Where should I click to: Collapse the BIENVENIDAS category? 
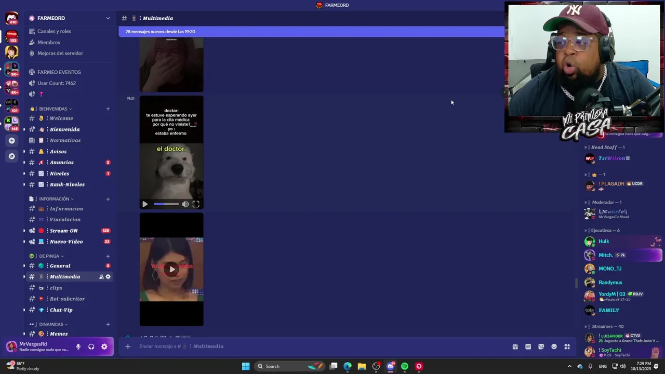coord(55,109)
